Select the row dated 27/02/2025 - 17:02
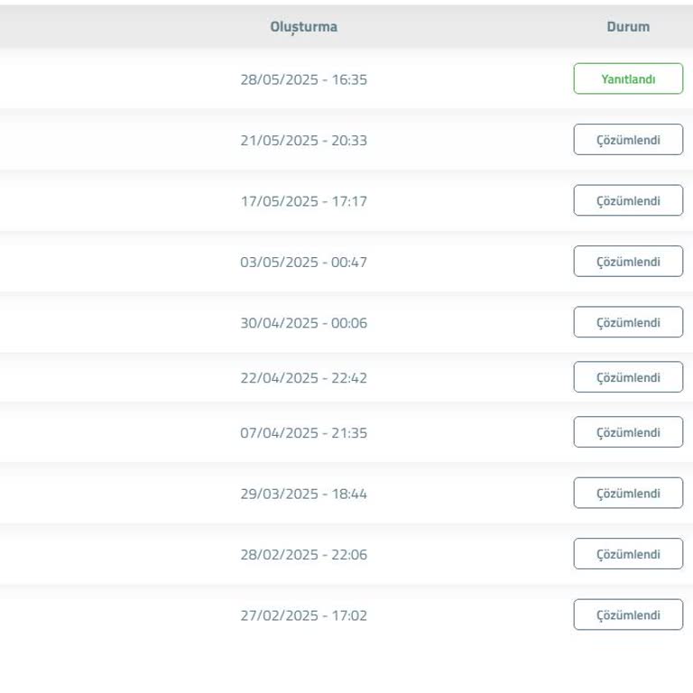The image size is (693, 693). (303, 615)
